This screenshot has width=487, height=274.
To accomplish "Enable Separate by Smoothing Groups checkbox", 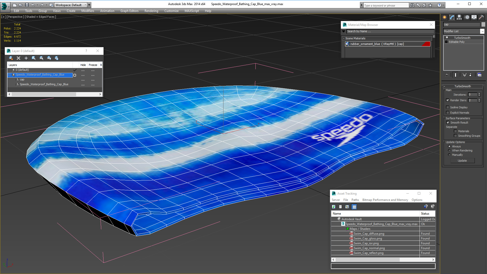I will 456,136.
